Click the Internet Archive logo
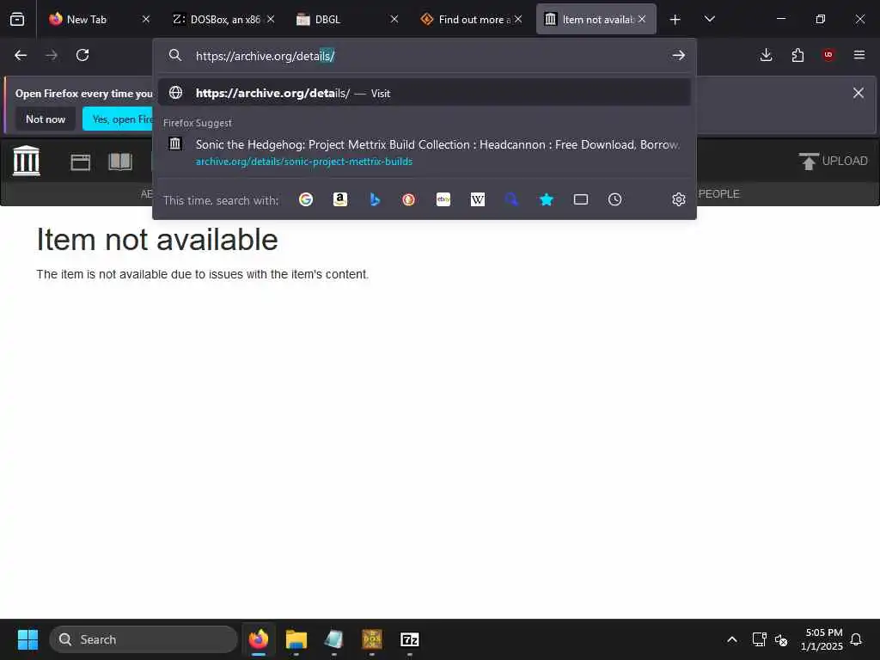Screen dimensions: 880x660 tap(27, 161)
